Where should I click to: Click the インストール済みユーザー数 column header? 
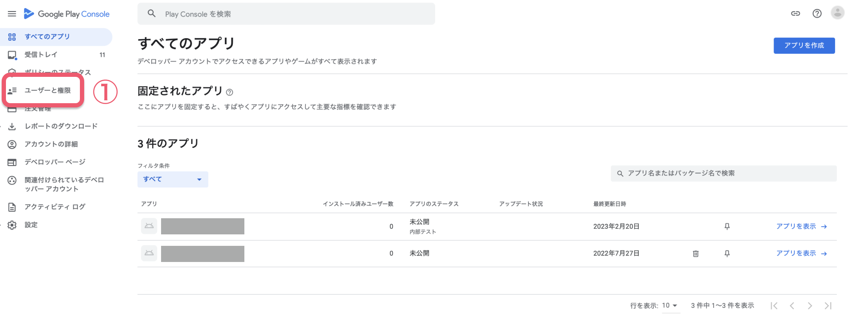(358, 204)
